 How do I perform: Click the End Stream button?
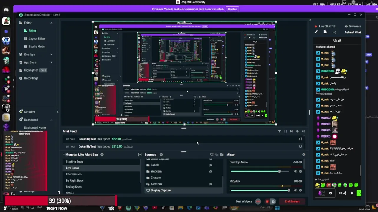292,201
